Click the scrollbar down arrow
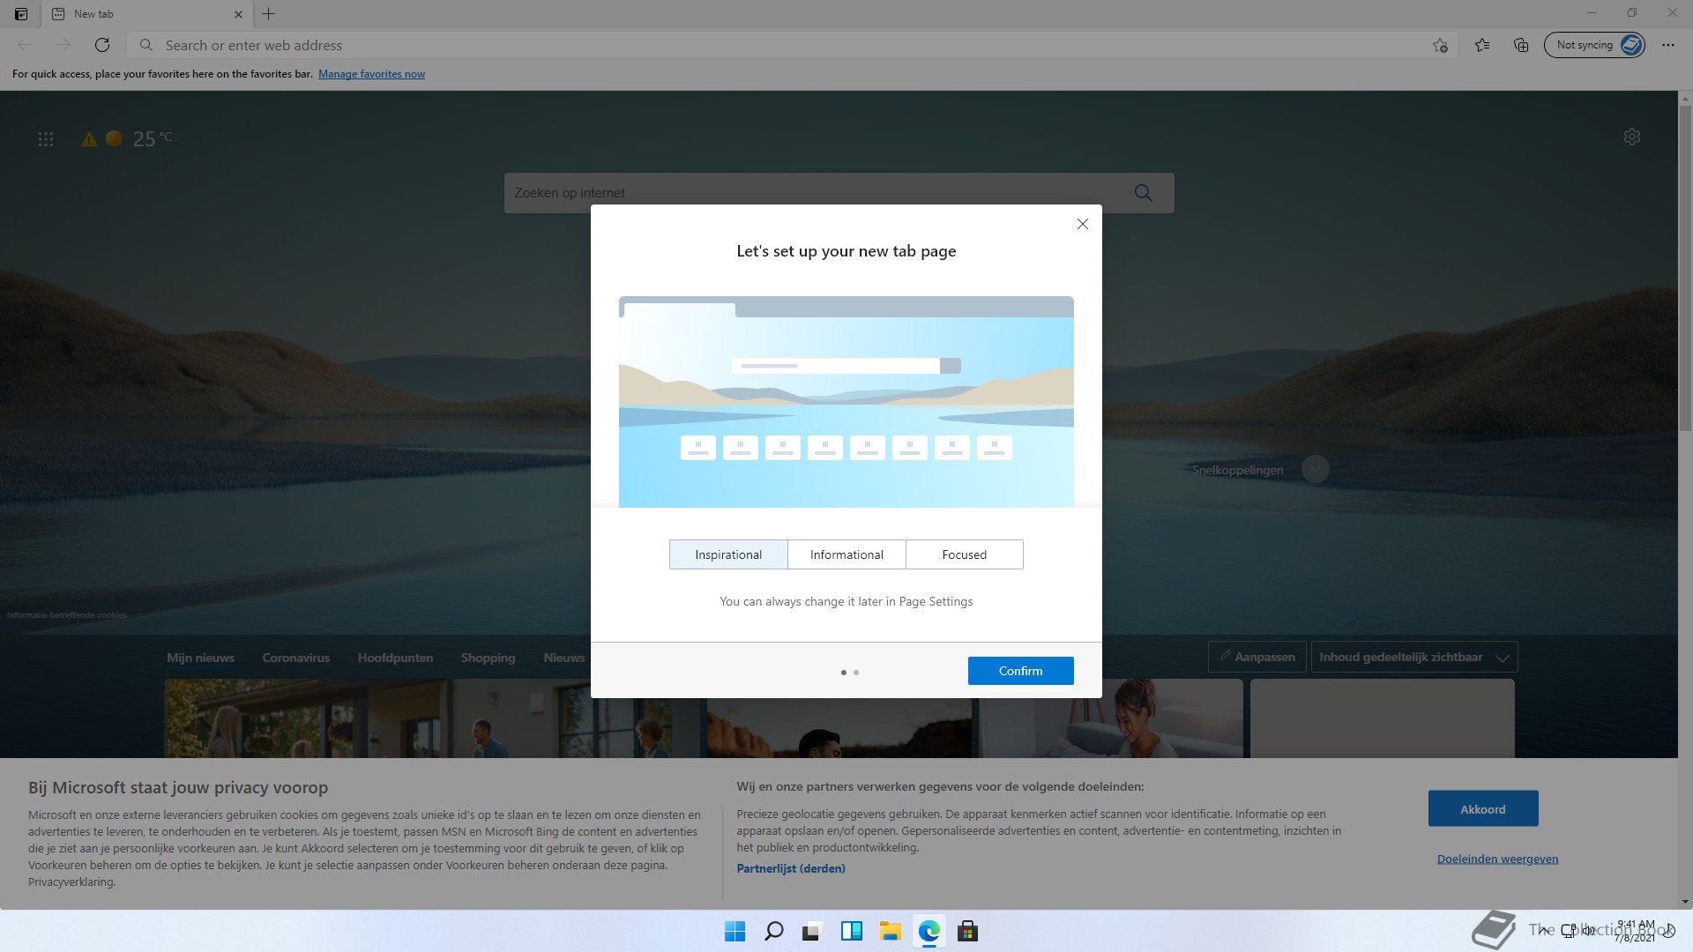Viewport: 1693px width, 952px height. (x=1685, y=902)
